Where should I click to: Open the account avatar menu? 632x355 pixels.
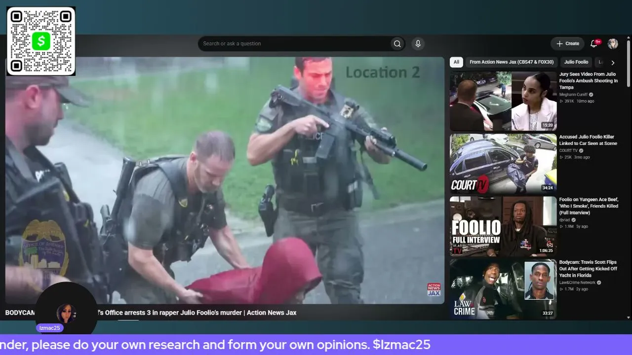click(613, 44)
